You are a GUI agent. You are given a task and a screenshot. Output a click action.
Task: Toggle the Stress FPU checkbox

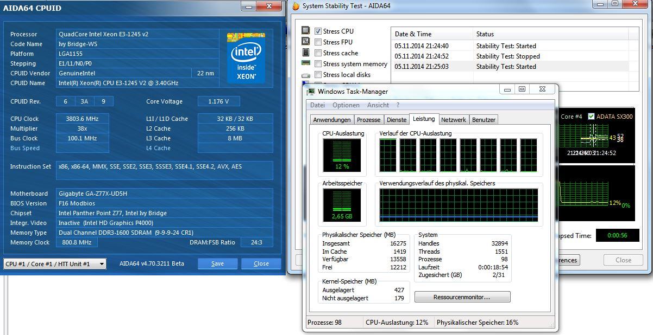tap(318, 42)
